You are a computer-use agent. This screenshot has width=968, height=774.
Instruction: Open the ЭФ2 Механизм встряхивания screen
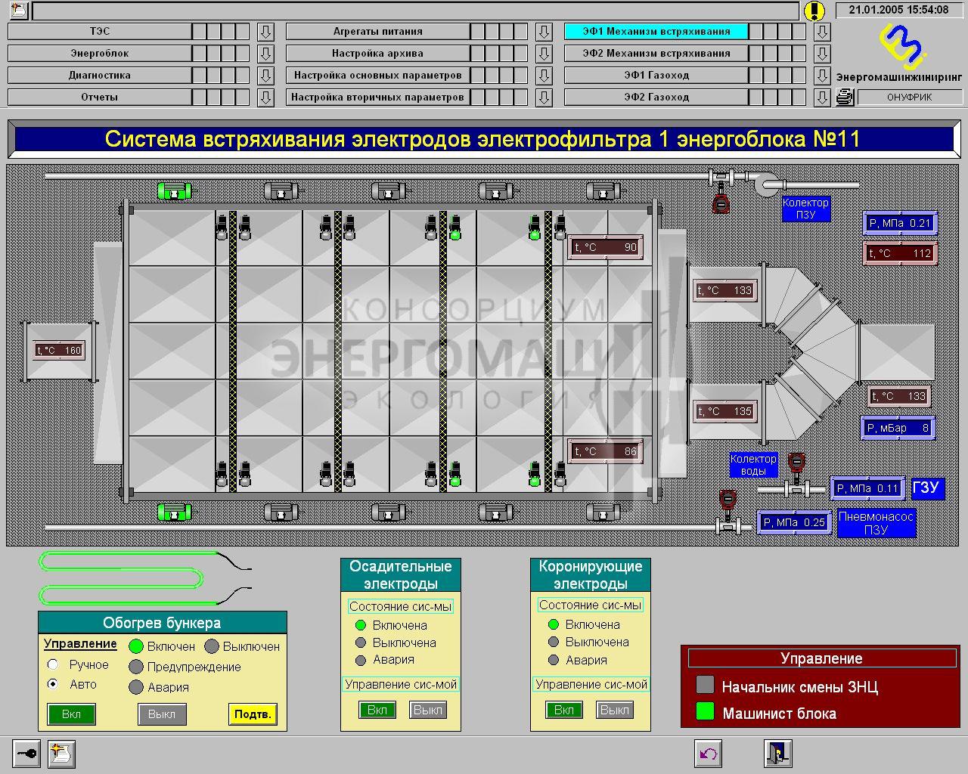[x=656, y=54]
